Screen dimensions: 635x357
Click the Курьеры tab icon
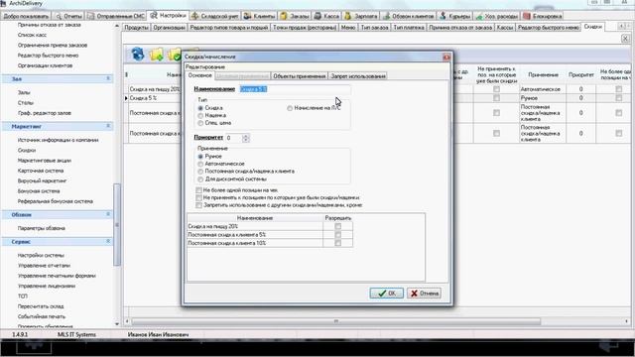pos(444,16)
